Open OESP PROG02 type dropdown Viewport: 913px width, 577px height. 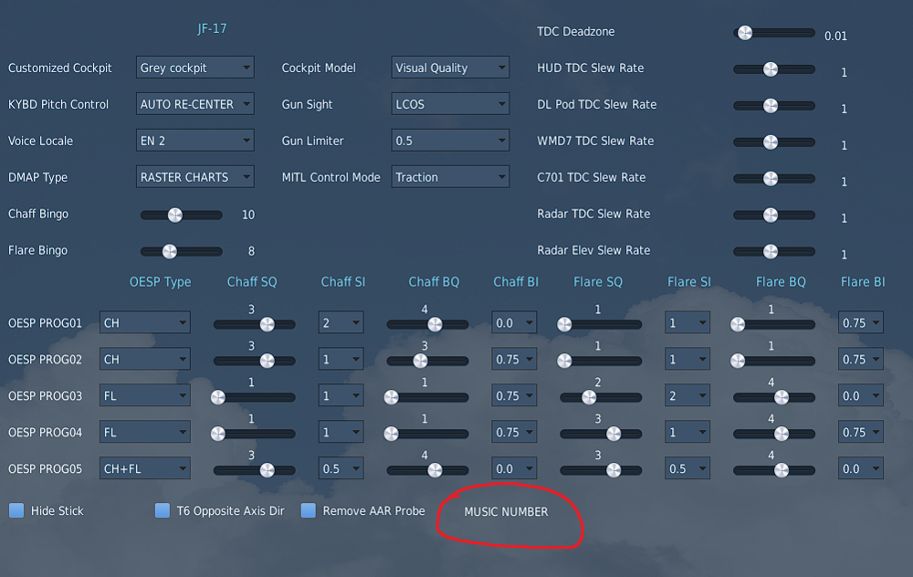tap(145, 359)
